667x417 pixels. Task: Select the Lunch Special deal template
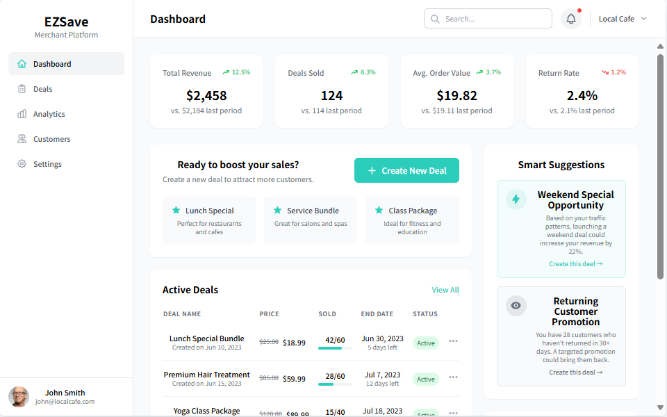click(x=209, y=220)
